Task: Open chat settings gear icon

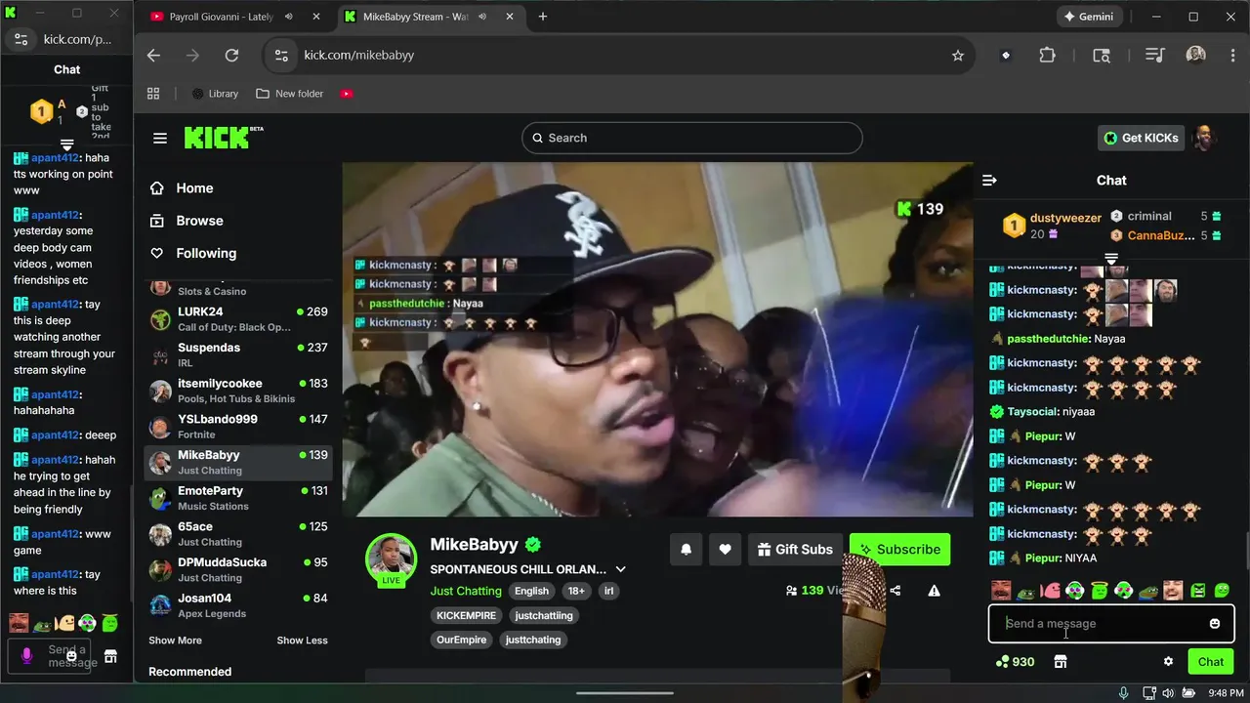Action: 1168,661
